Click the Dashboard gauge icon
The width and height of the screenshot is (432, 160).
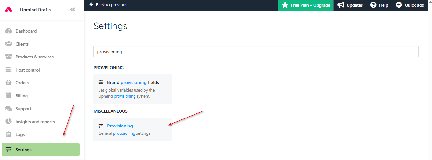coord(9,31)
